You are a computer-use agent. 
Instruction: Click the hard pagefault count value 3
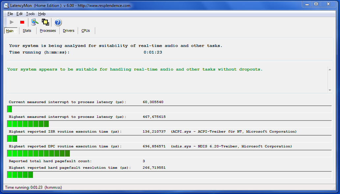click(x=144, y=161)
